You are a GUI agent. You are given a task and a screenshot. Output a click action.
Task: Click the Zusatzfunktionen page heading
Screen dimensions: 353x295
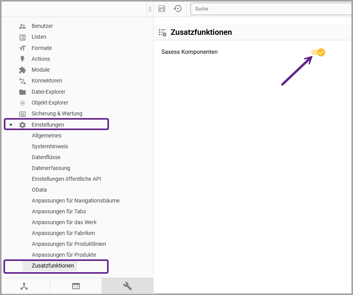tap(201, 32)
